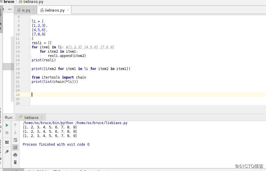Click the down stack trace arrow
266x171 pixels.
(x=15, y=132)
